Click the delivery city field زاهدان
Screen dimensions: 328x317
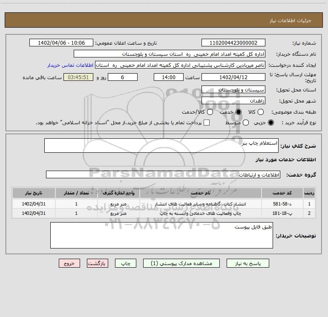233,101
